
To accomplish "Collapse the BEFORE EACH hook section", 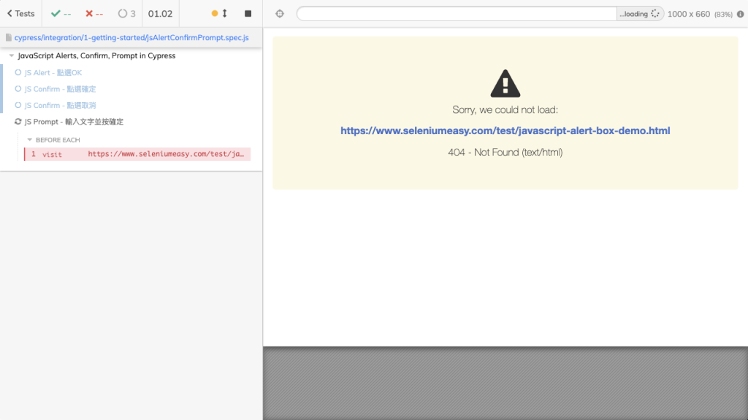I will (29, 139).
